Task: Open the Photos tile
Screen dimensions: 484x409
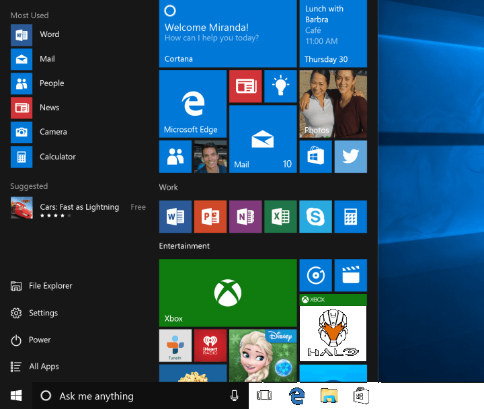Action: pyautogui.click(x=333, y=104)
